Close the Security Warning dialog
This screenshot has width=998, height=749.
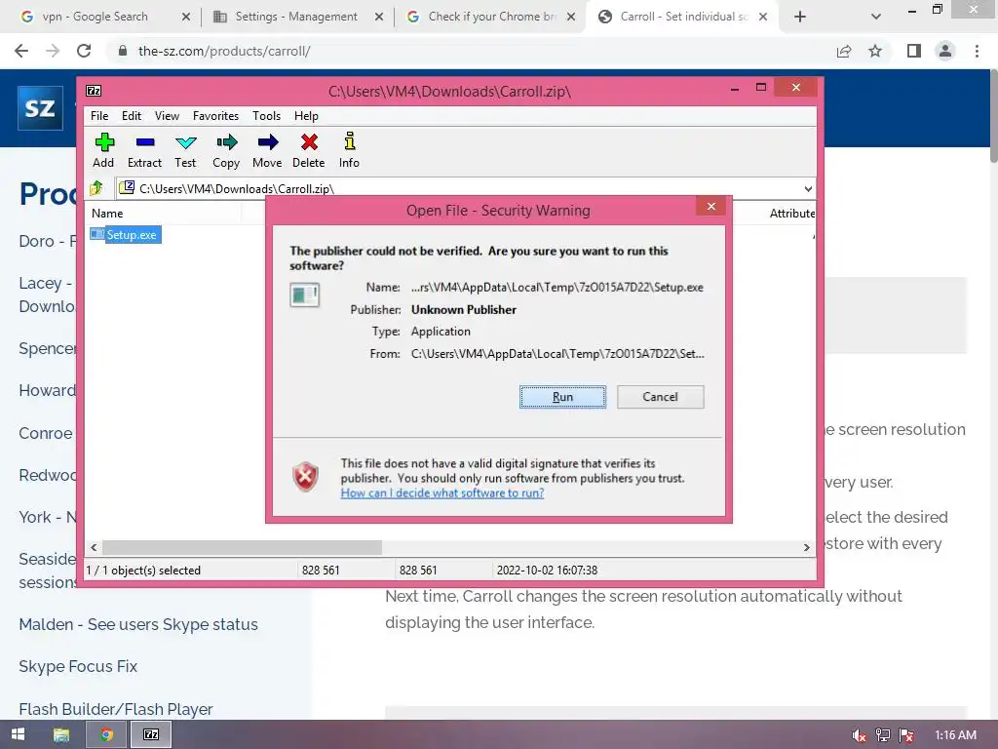[x=710, y=207]
